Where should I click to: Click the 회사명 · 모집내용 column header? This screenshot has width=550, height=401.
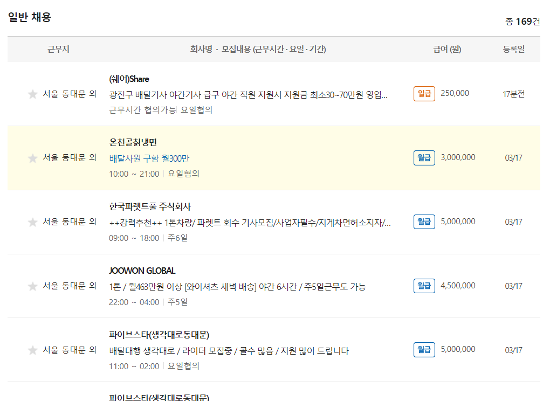coord(258,49)
